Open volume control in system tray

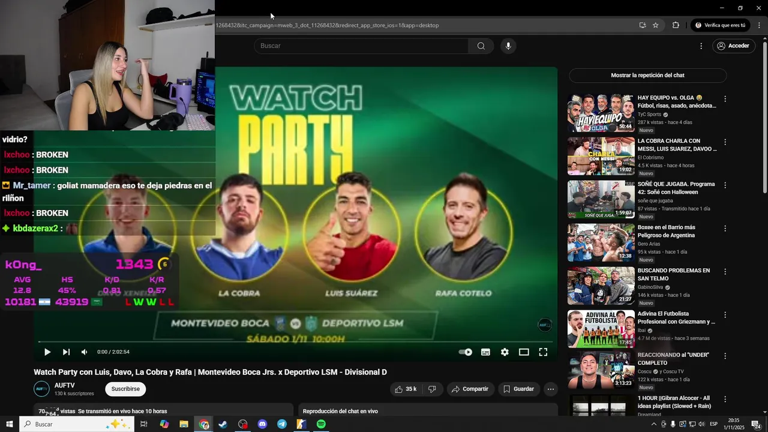(x=702, y=424)
